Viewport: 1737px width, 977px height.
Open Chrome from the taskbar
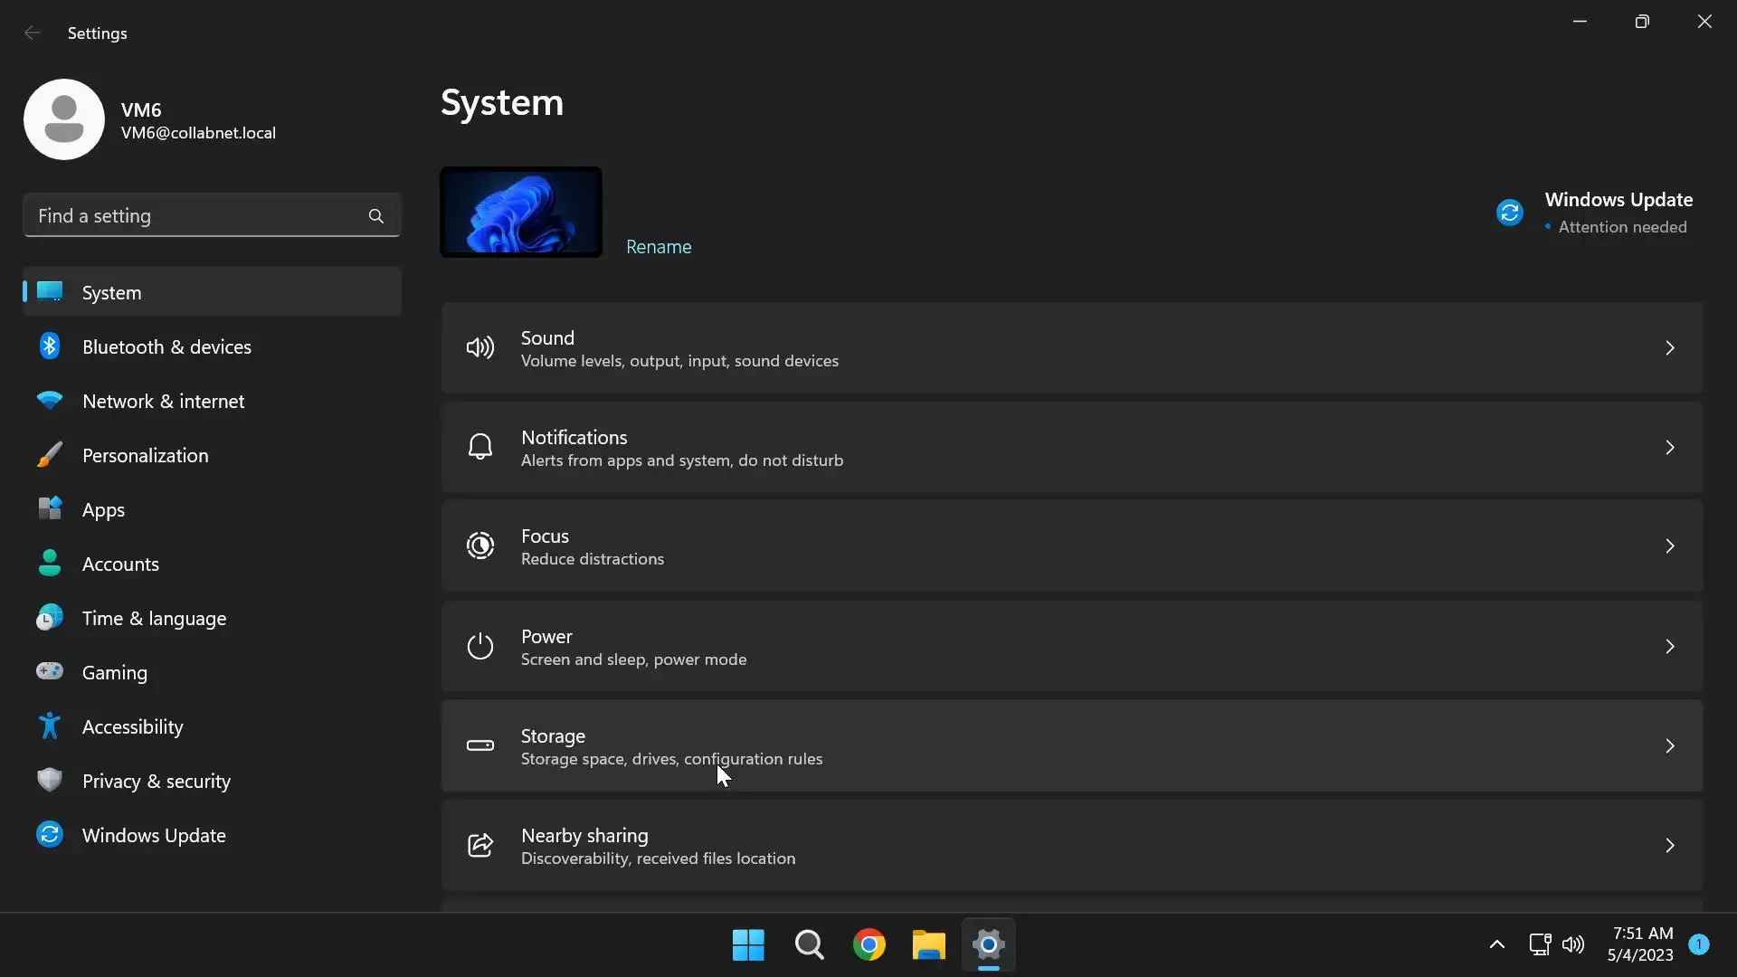(x=868, y=945)
